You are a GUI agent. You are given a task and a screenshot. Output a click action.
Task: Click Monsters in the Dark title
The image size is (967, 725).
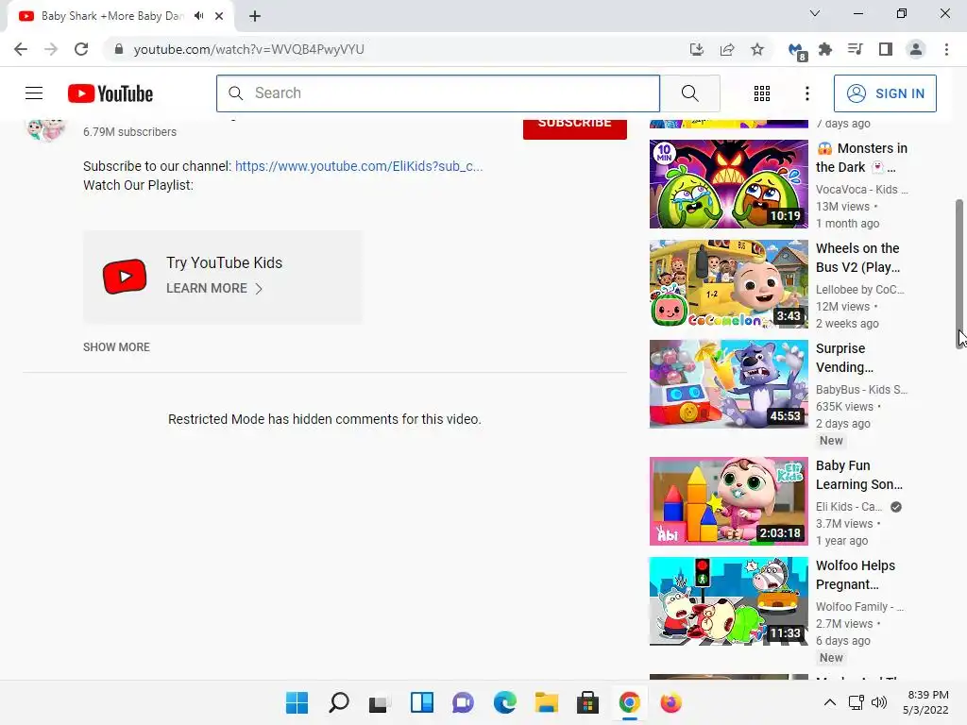(861, 158)
